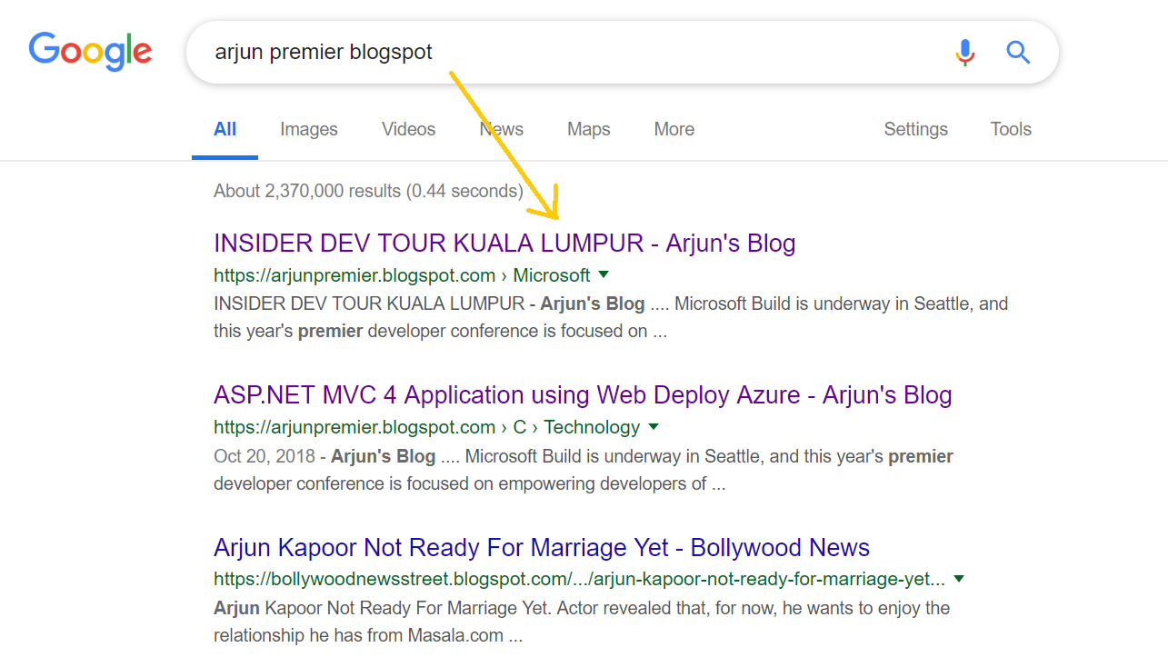
Task: Click the magnifying glass search icon
Action: [x=1018, y=53]
